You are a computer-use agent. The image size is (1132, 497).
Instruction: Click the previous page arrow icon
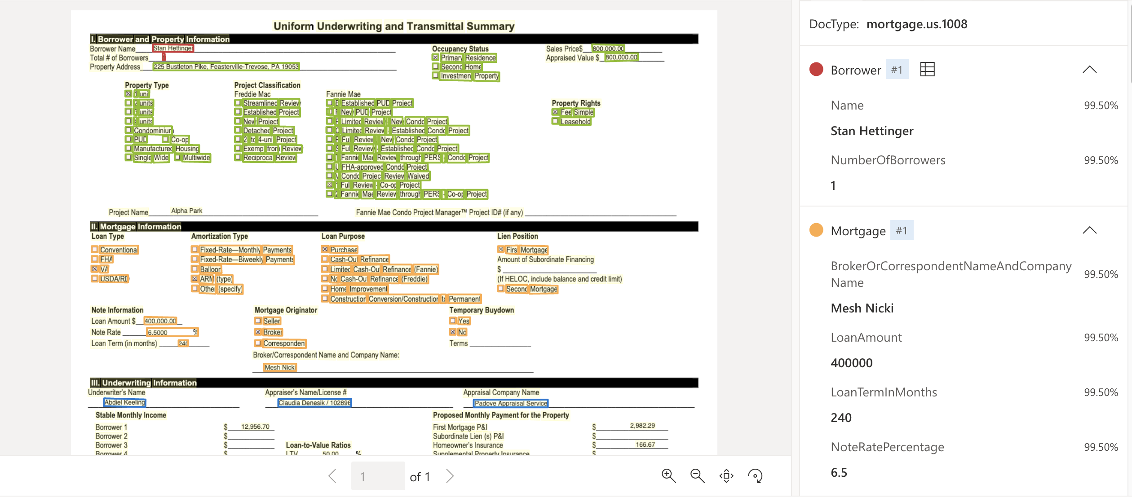333,476
